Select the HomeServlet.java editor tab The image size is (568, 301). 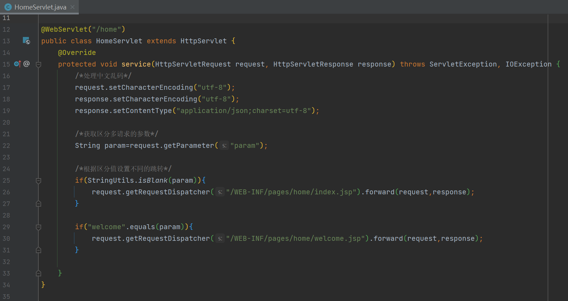(x=39, y=7)
